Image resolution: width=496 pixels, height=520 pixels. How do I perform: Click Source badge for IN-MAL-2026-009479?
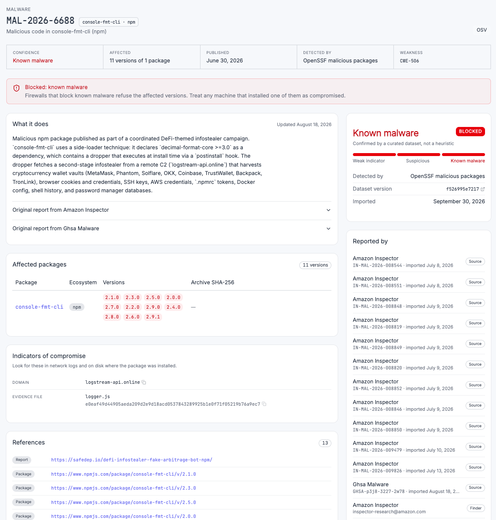[x=475, y=447]
